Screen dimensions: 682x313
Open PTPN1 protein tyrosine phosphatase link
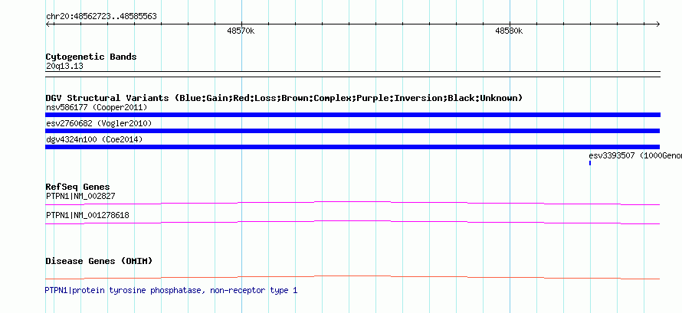point(171,290)
